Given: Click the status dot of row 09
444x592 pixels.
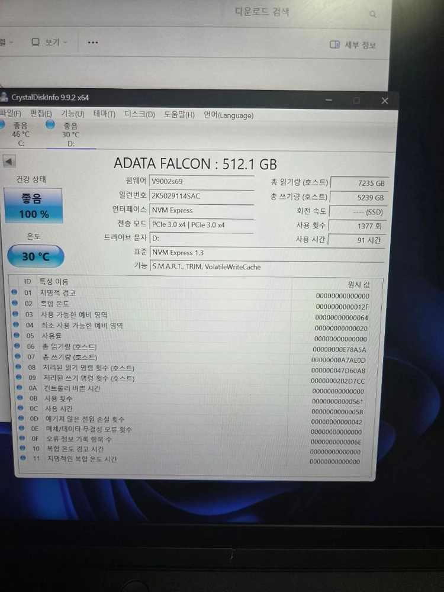Looking at the screenshot, I should click(20, 377).
